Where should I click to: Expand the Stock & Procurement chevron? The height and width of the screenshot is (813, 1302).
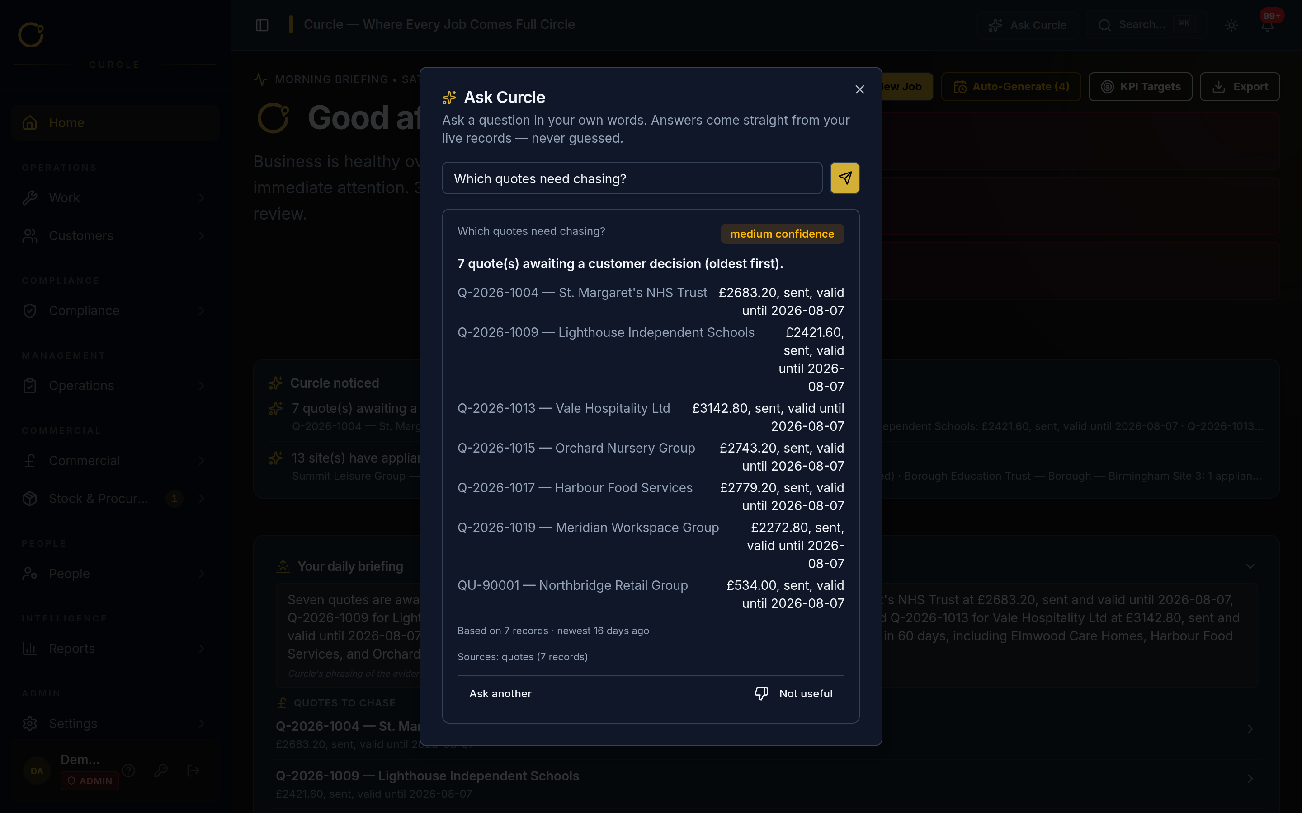[202, 499]
